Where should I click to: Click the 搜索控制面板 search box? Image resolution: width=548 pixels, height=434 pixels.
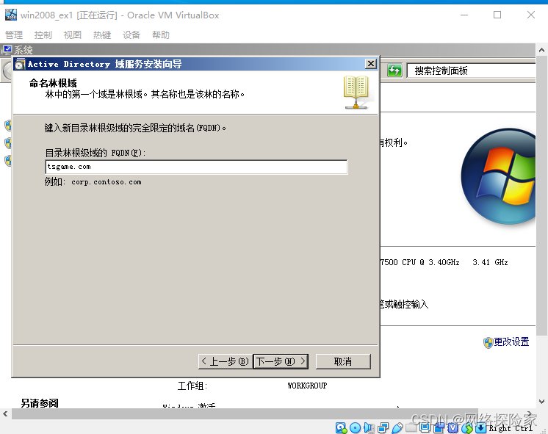pyautogui.click(x=471, y=70)
